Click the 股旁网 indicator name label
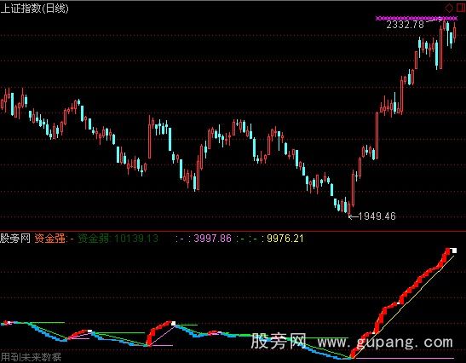466x363 pixels. click(15, 238)
